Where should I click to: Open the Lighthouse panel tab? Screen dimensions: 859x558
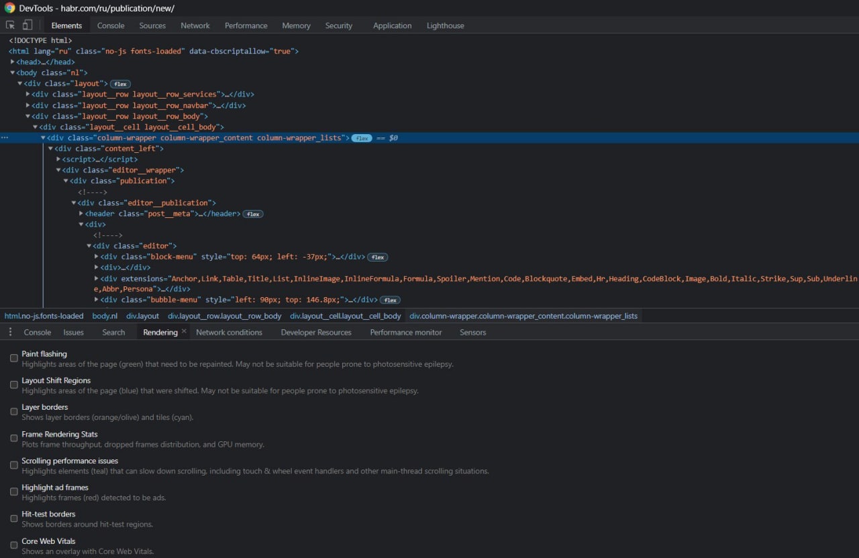(x=446, y=25)
